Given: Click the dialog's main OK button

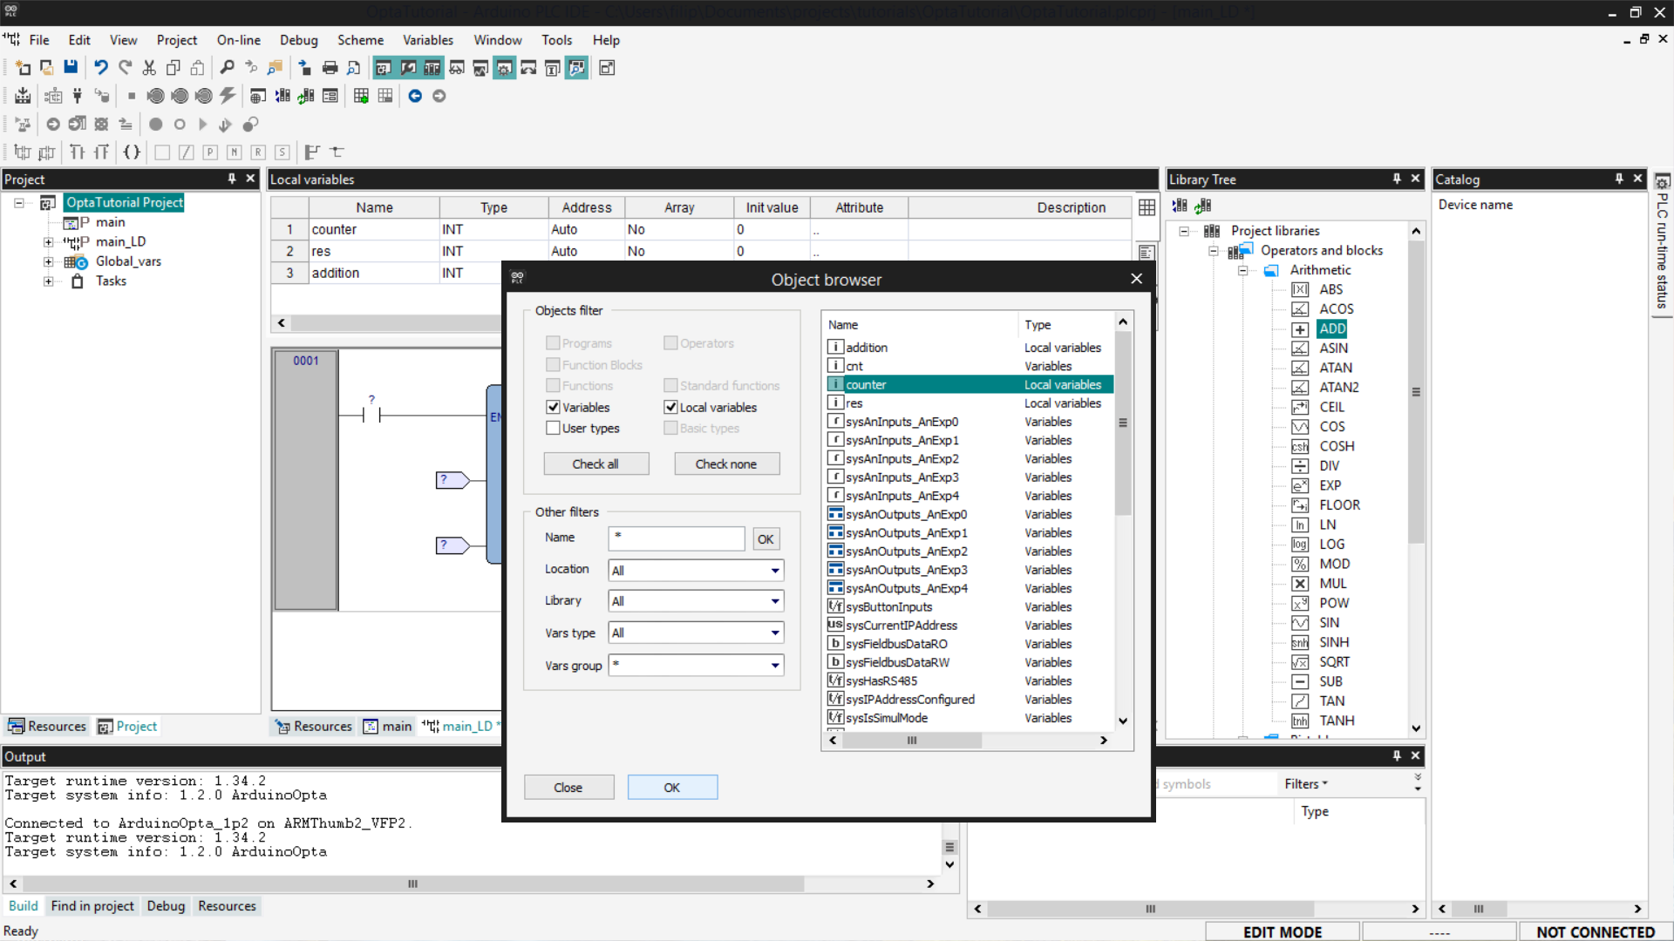Looking at the screenshot, I should click(671, 788).
